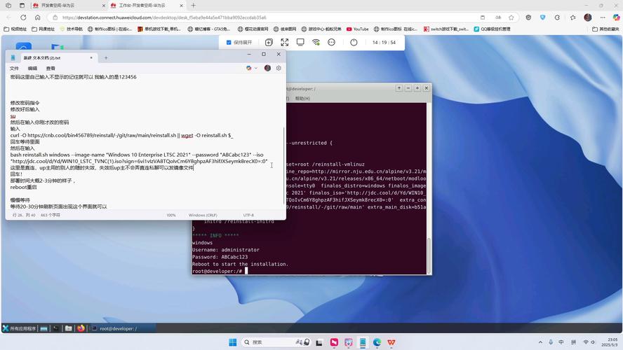Click the monitor display icon in toolbar
The image size is (623, 350).
point(300,42)
